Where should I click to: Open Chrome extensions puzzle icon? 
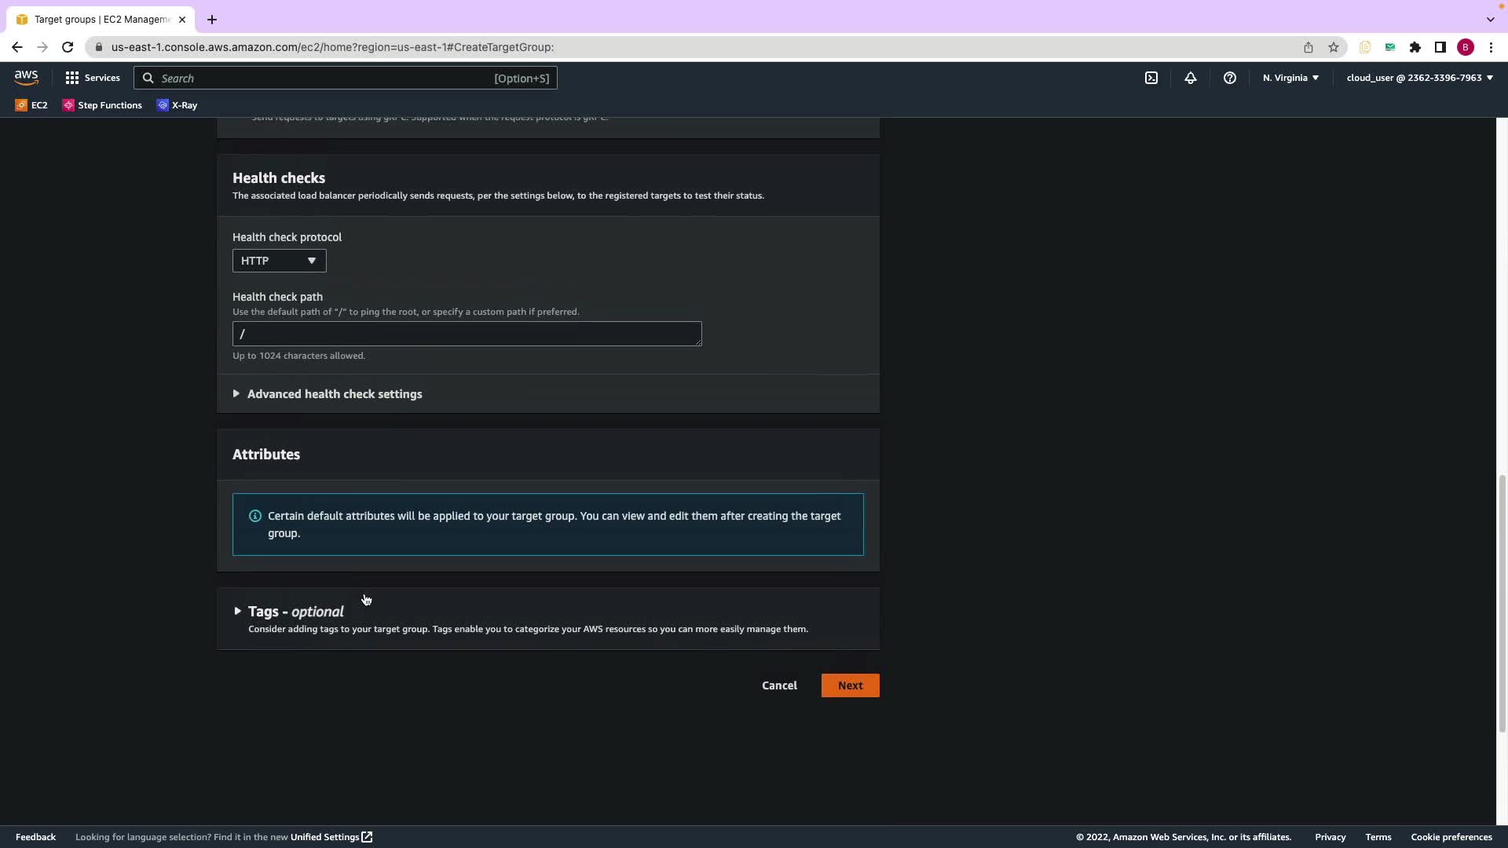pos(1415,47)
